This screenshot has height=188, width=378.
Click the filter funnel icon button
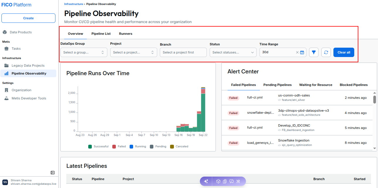point(314,52)
